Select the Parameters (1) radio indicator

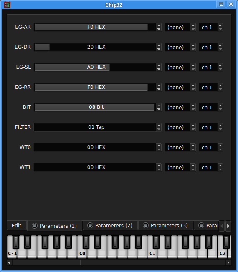[x=35, y=226]
